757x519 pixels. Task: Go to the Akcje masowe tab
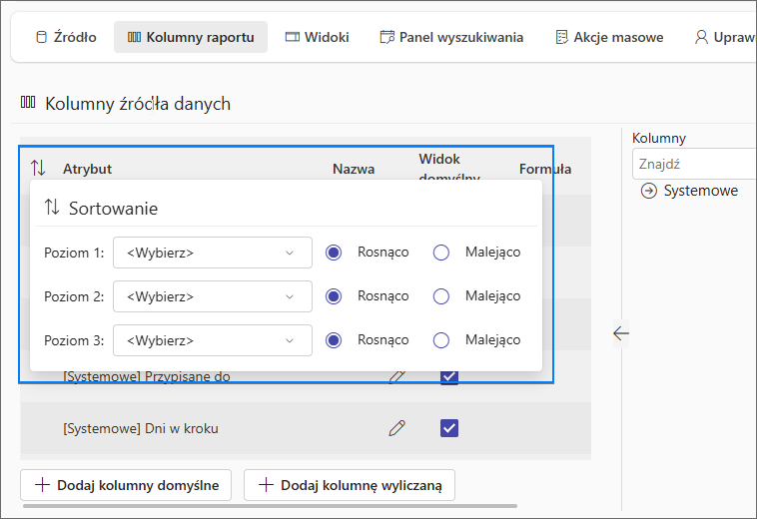pyautogui.click(x=609, y=37)
